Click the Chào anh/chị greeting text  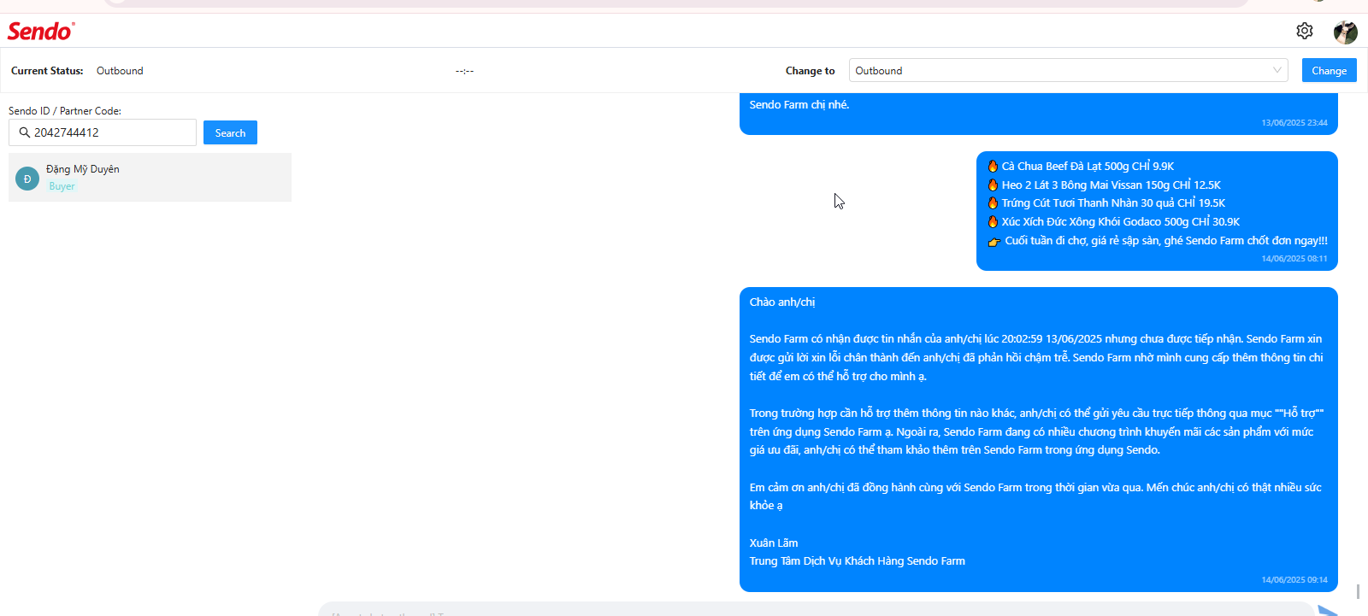(782, 302)
